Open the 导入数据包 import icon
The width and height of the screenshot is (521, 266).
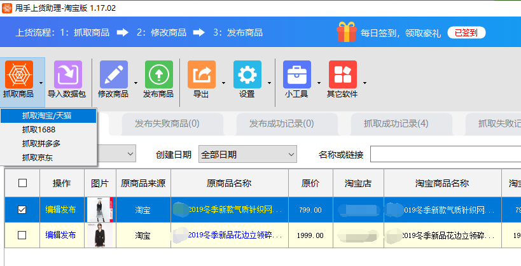68,74
